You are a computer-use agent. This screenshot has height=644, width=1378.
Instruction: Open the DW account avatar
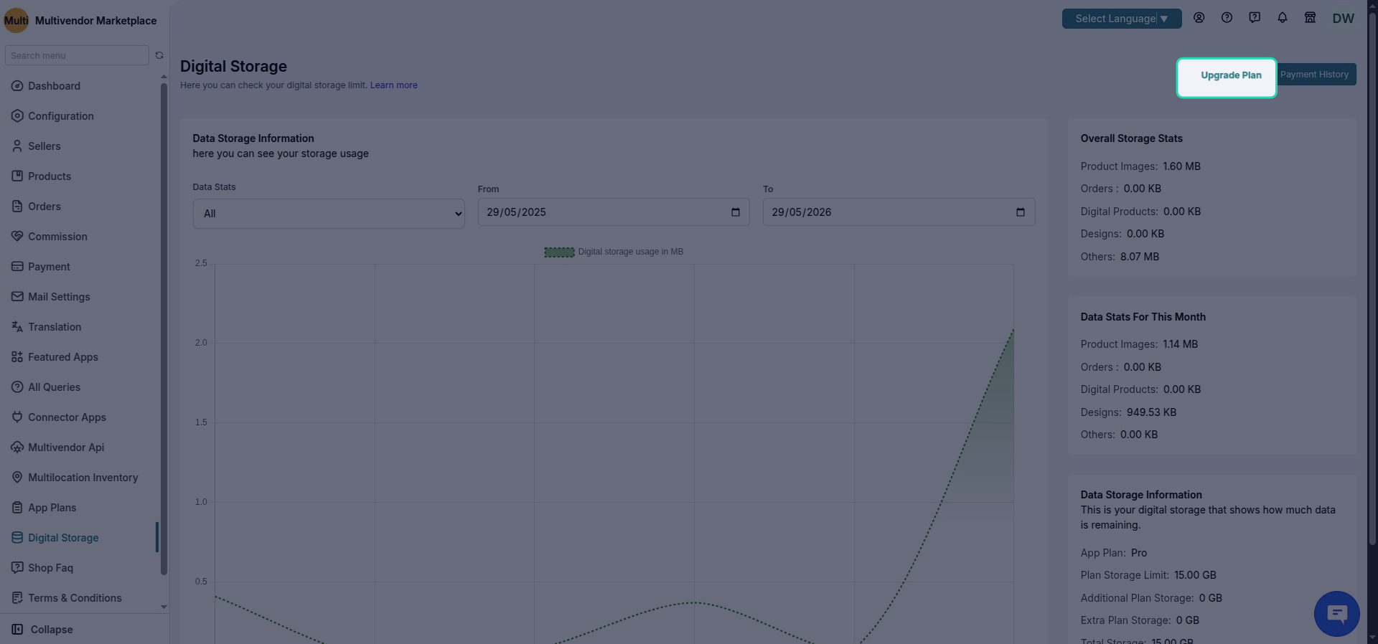[x=1344, y=19]
